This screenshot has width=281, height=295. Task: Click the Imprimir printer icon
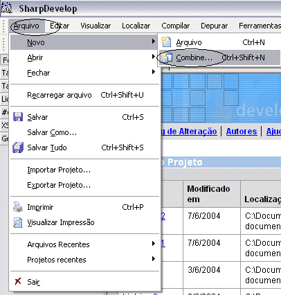(18, 207)
